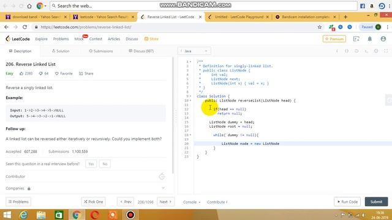The image size is (392, 220).
Task: Close the Reverse Linked List tab
Action: pos(200,17)
